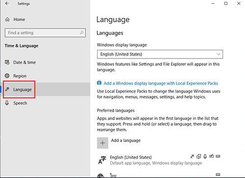Image resolution: width=245 pixels, height=178 pixels.
Task: Click handwriting icon for English (United States)
Action: (x=212, y=156)
